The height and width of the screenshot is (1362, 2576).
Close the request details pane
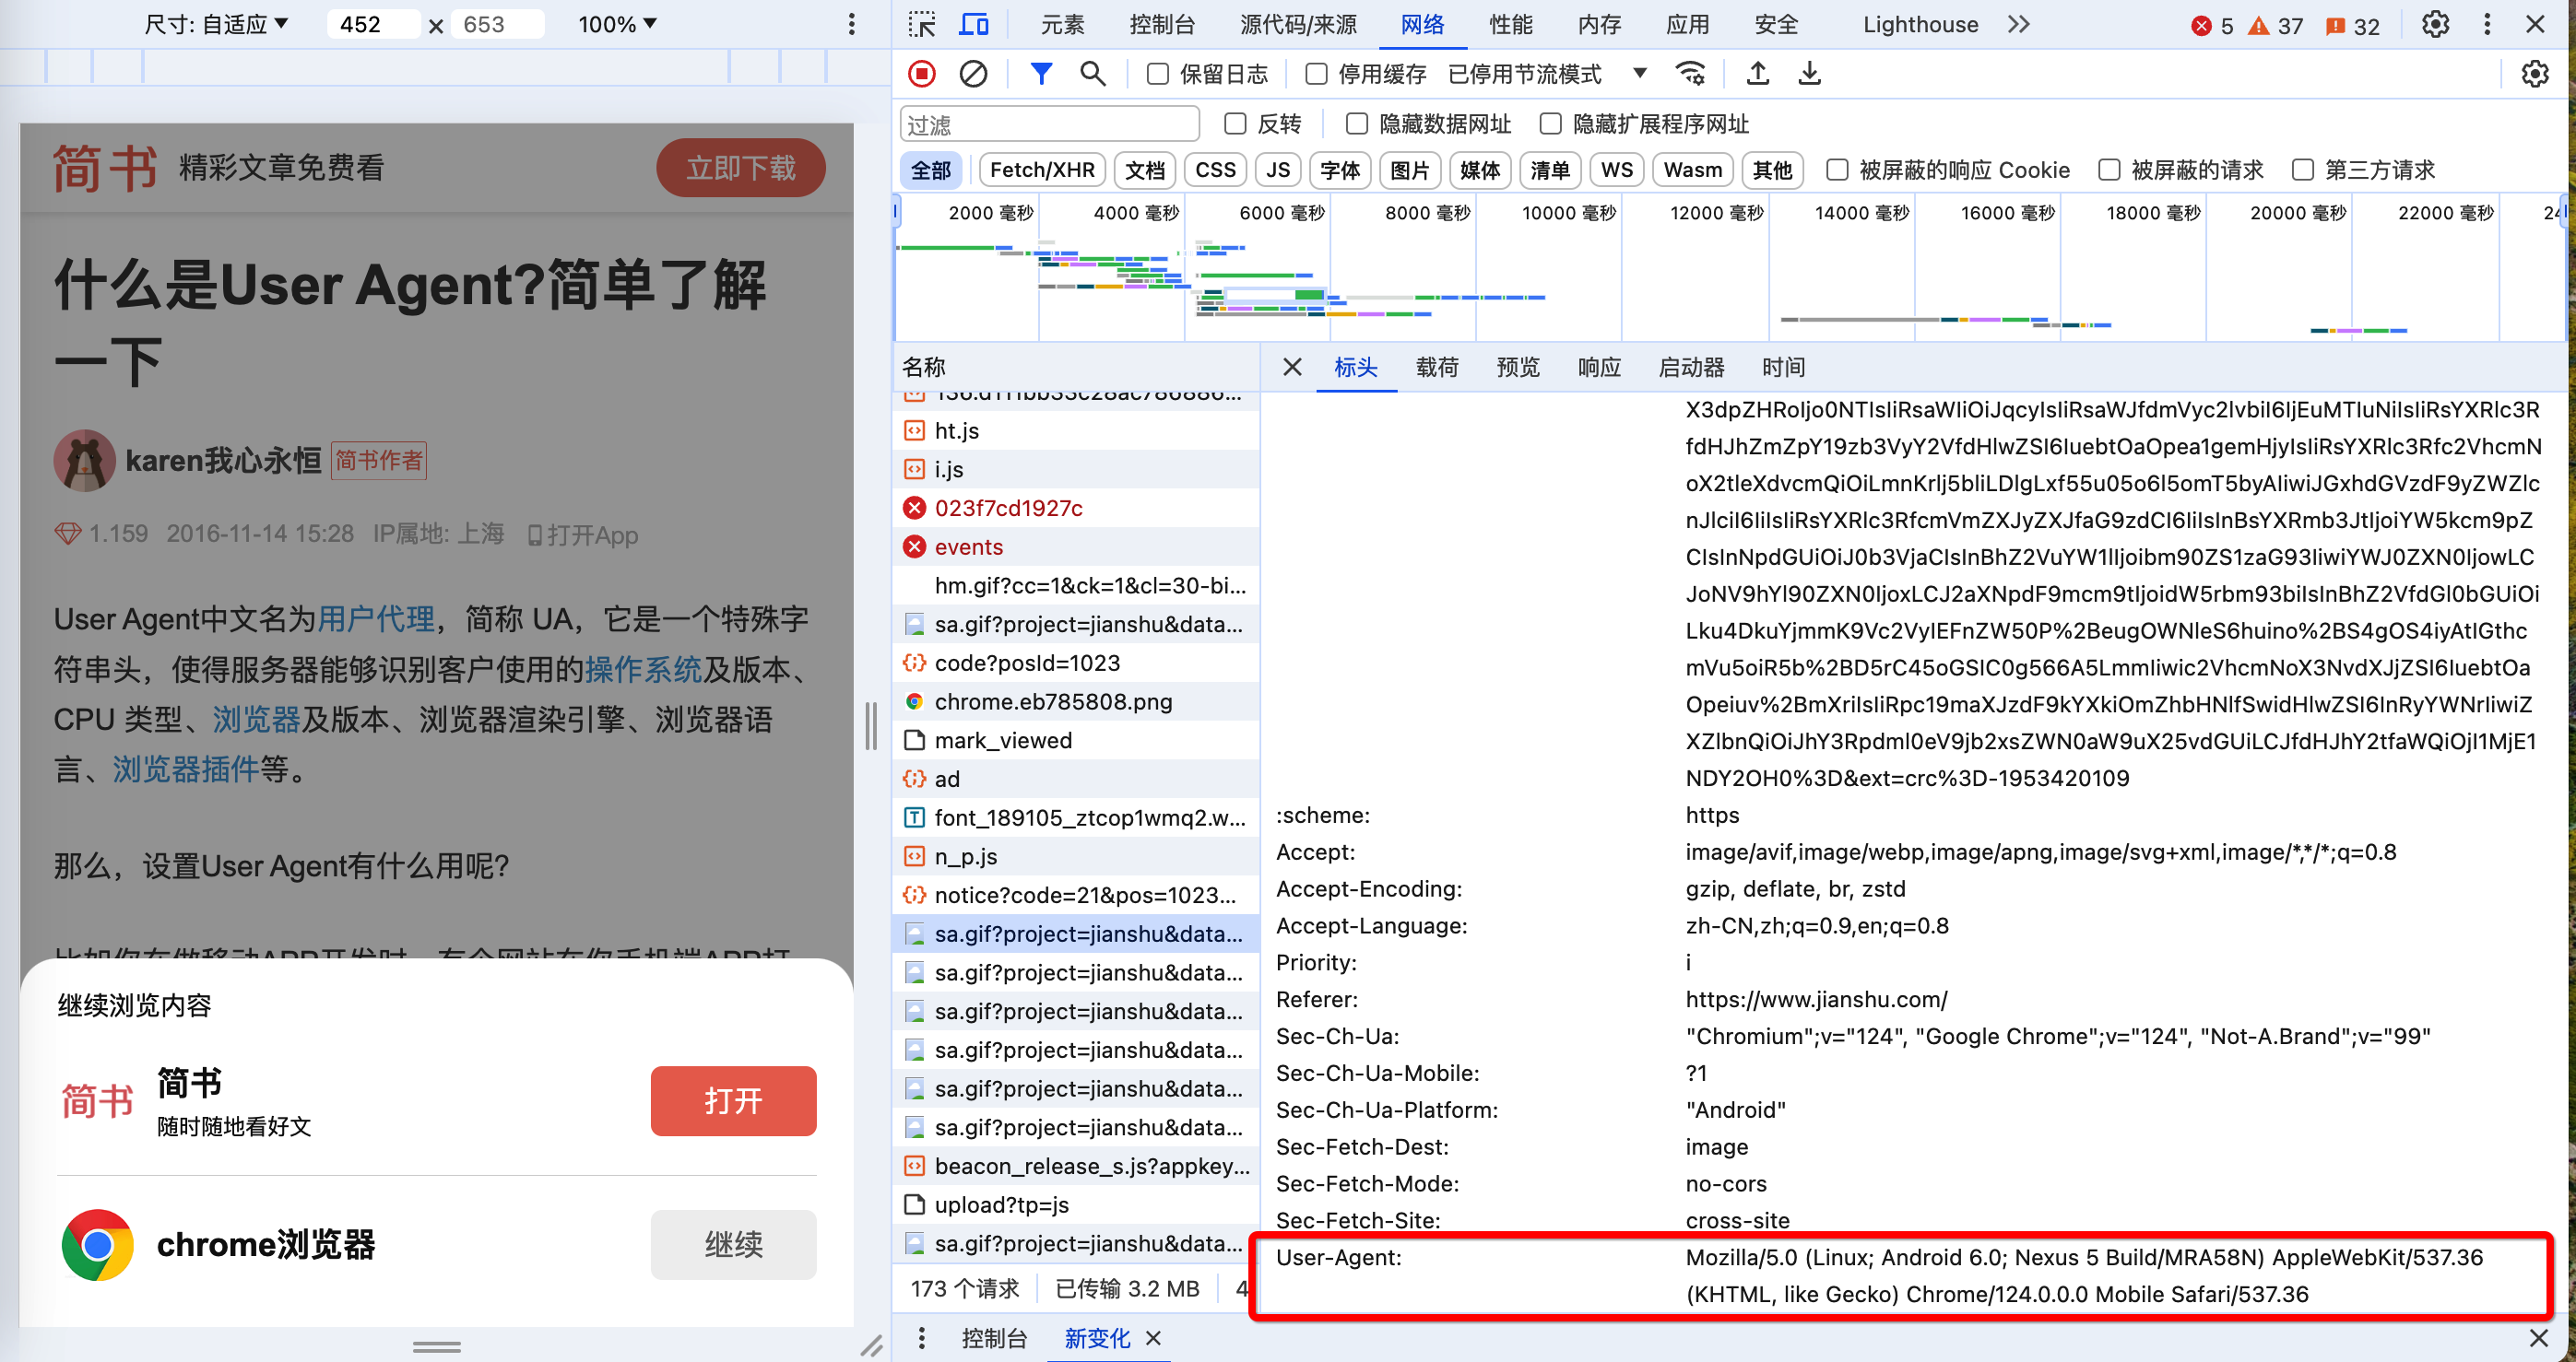[x=1292, y=367]
